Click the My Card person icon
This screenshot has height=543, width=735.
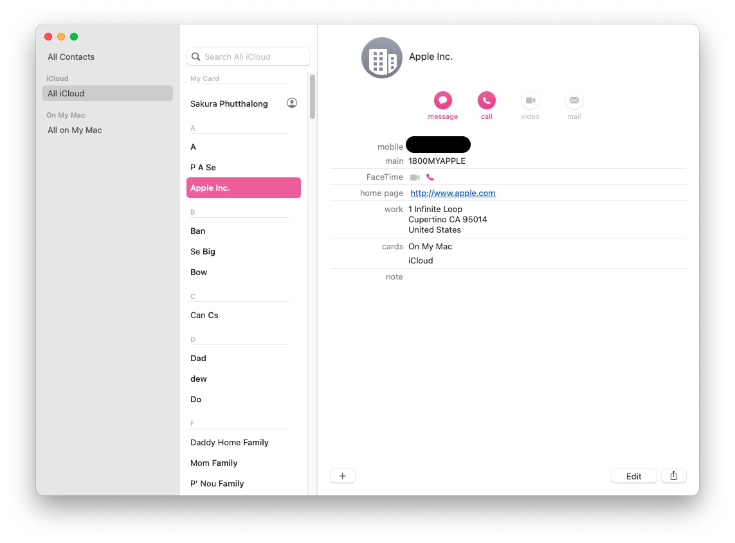pos(292,103)
